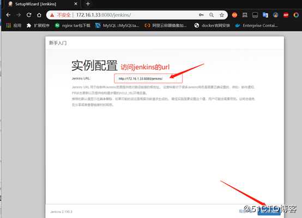Open the computer monitor extension icon
The height and width of the screenshot is (218, 302).
point(245,15)
